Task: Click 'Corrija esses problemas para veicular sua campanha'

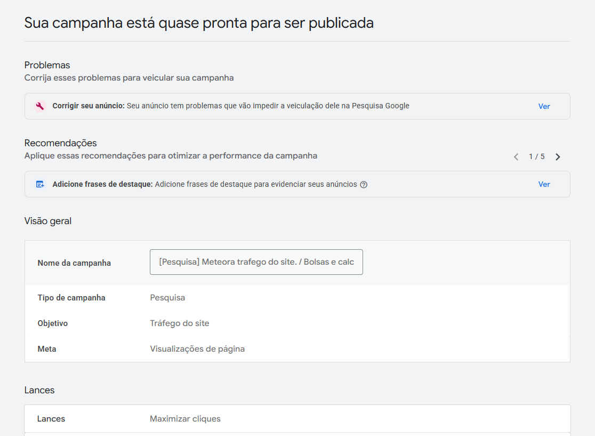Action: (129, 78)
